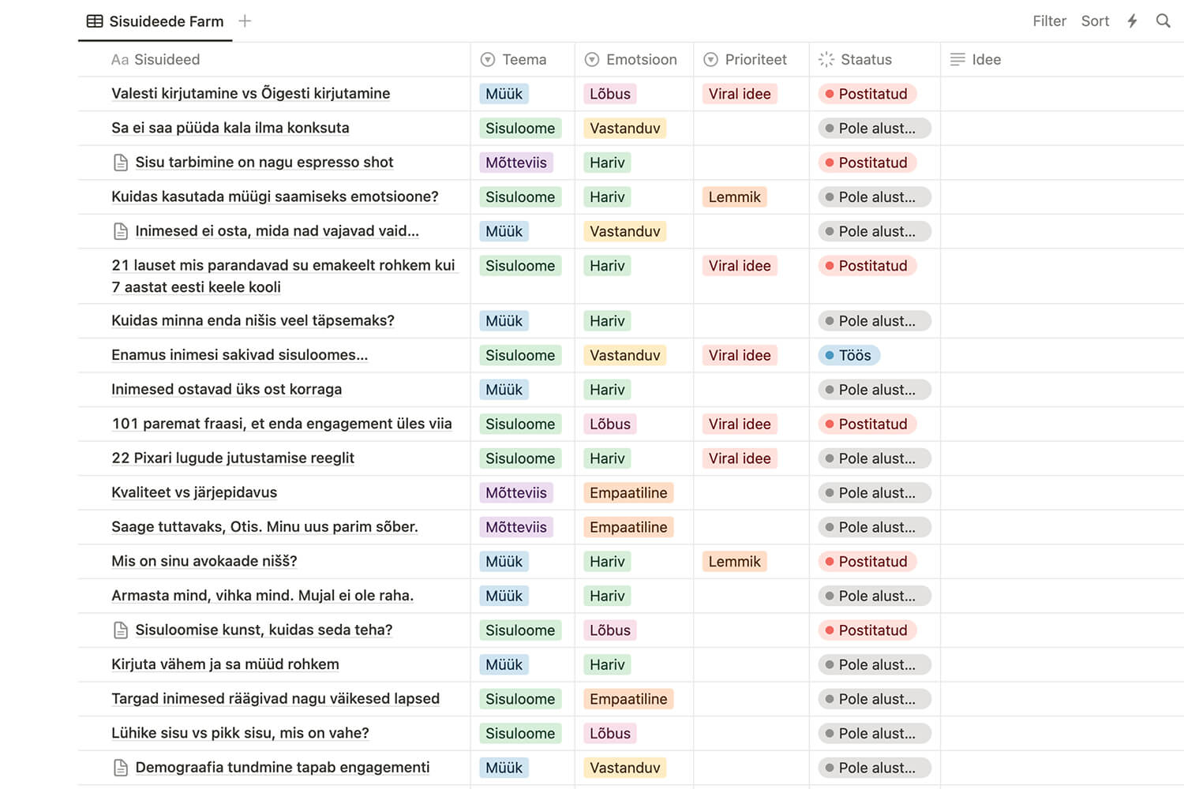Click Lõbus tag in Sisuloomise kunst row
The height and width of the screenshot is (789, 1184).
coord(610,630)
